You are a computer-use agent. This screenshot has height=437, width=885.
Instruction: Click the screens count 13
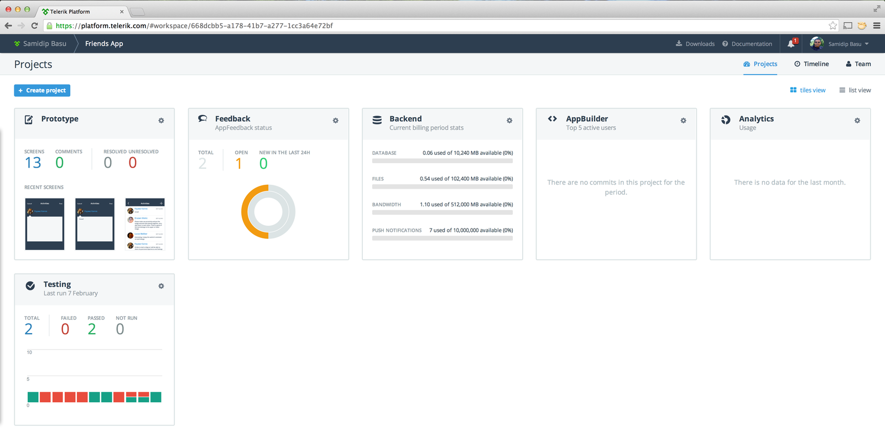33,163
